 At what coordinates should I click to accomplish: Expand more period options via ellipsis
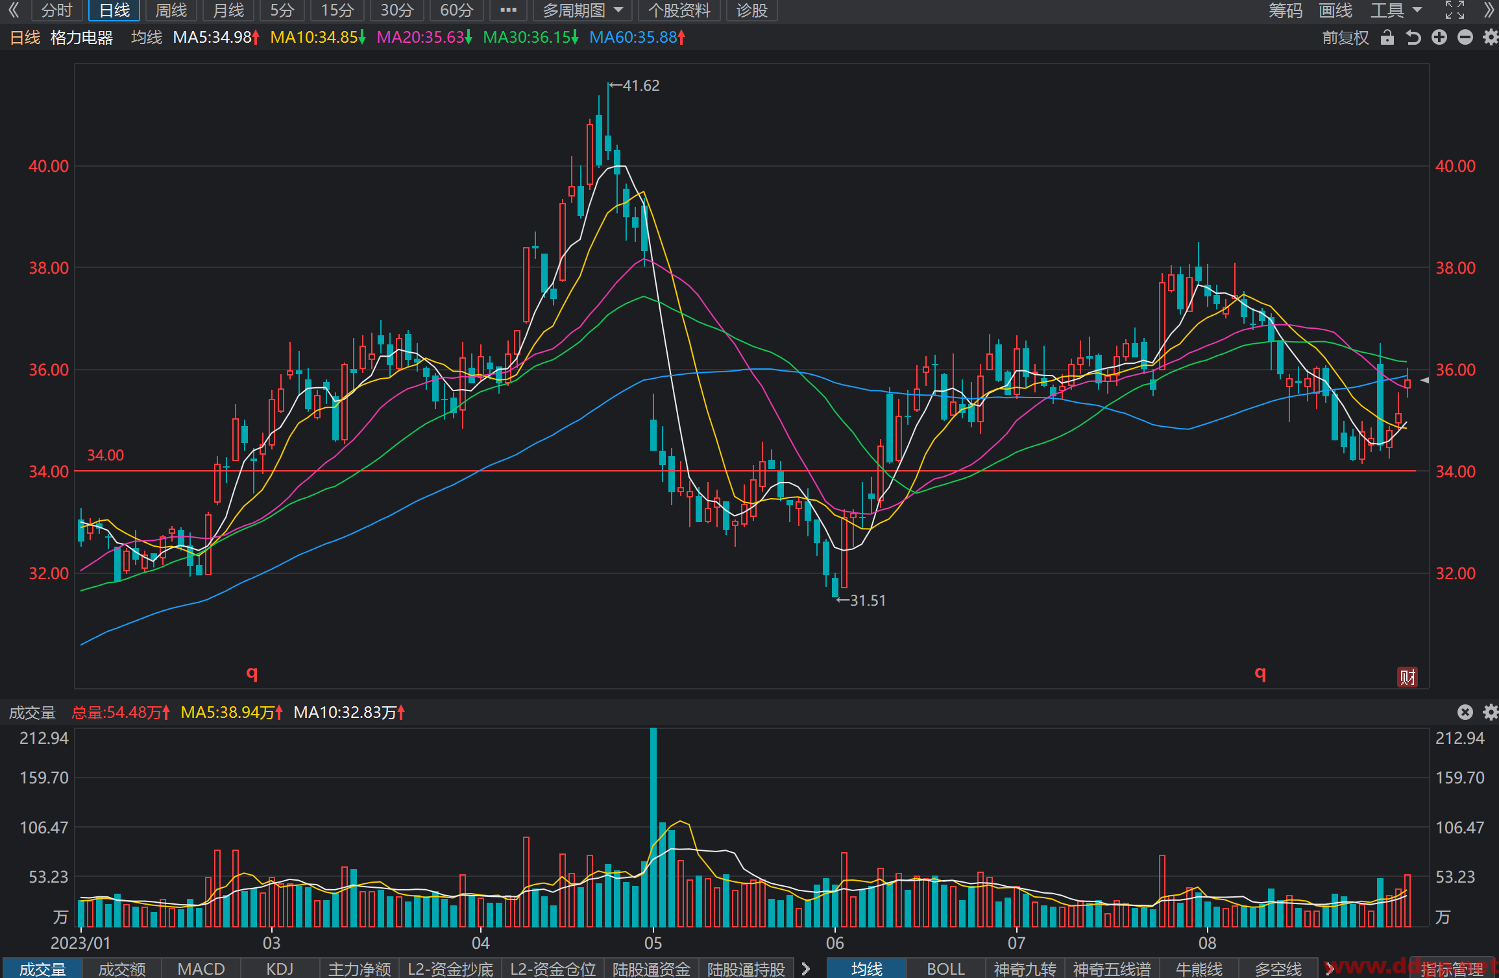coord(508,10)
